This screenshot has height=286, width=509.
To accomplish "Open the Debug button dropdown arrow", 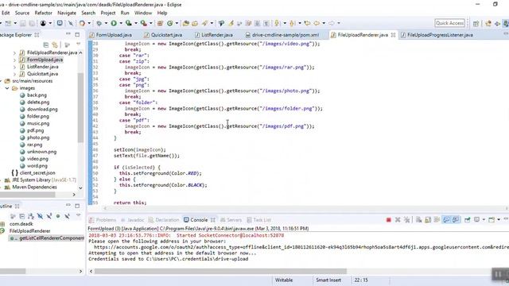I will pos(106,23).
